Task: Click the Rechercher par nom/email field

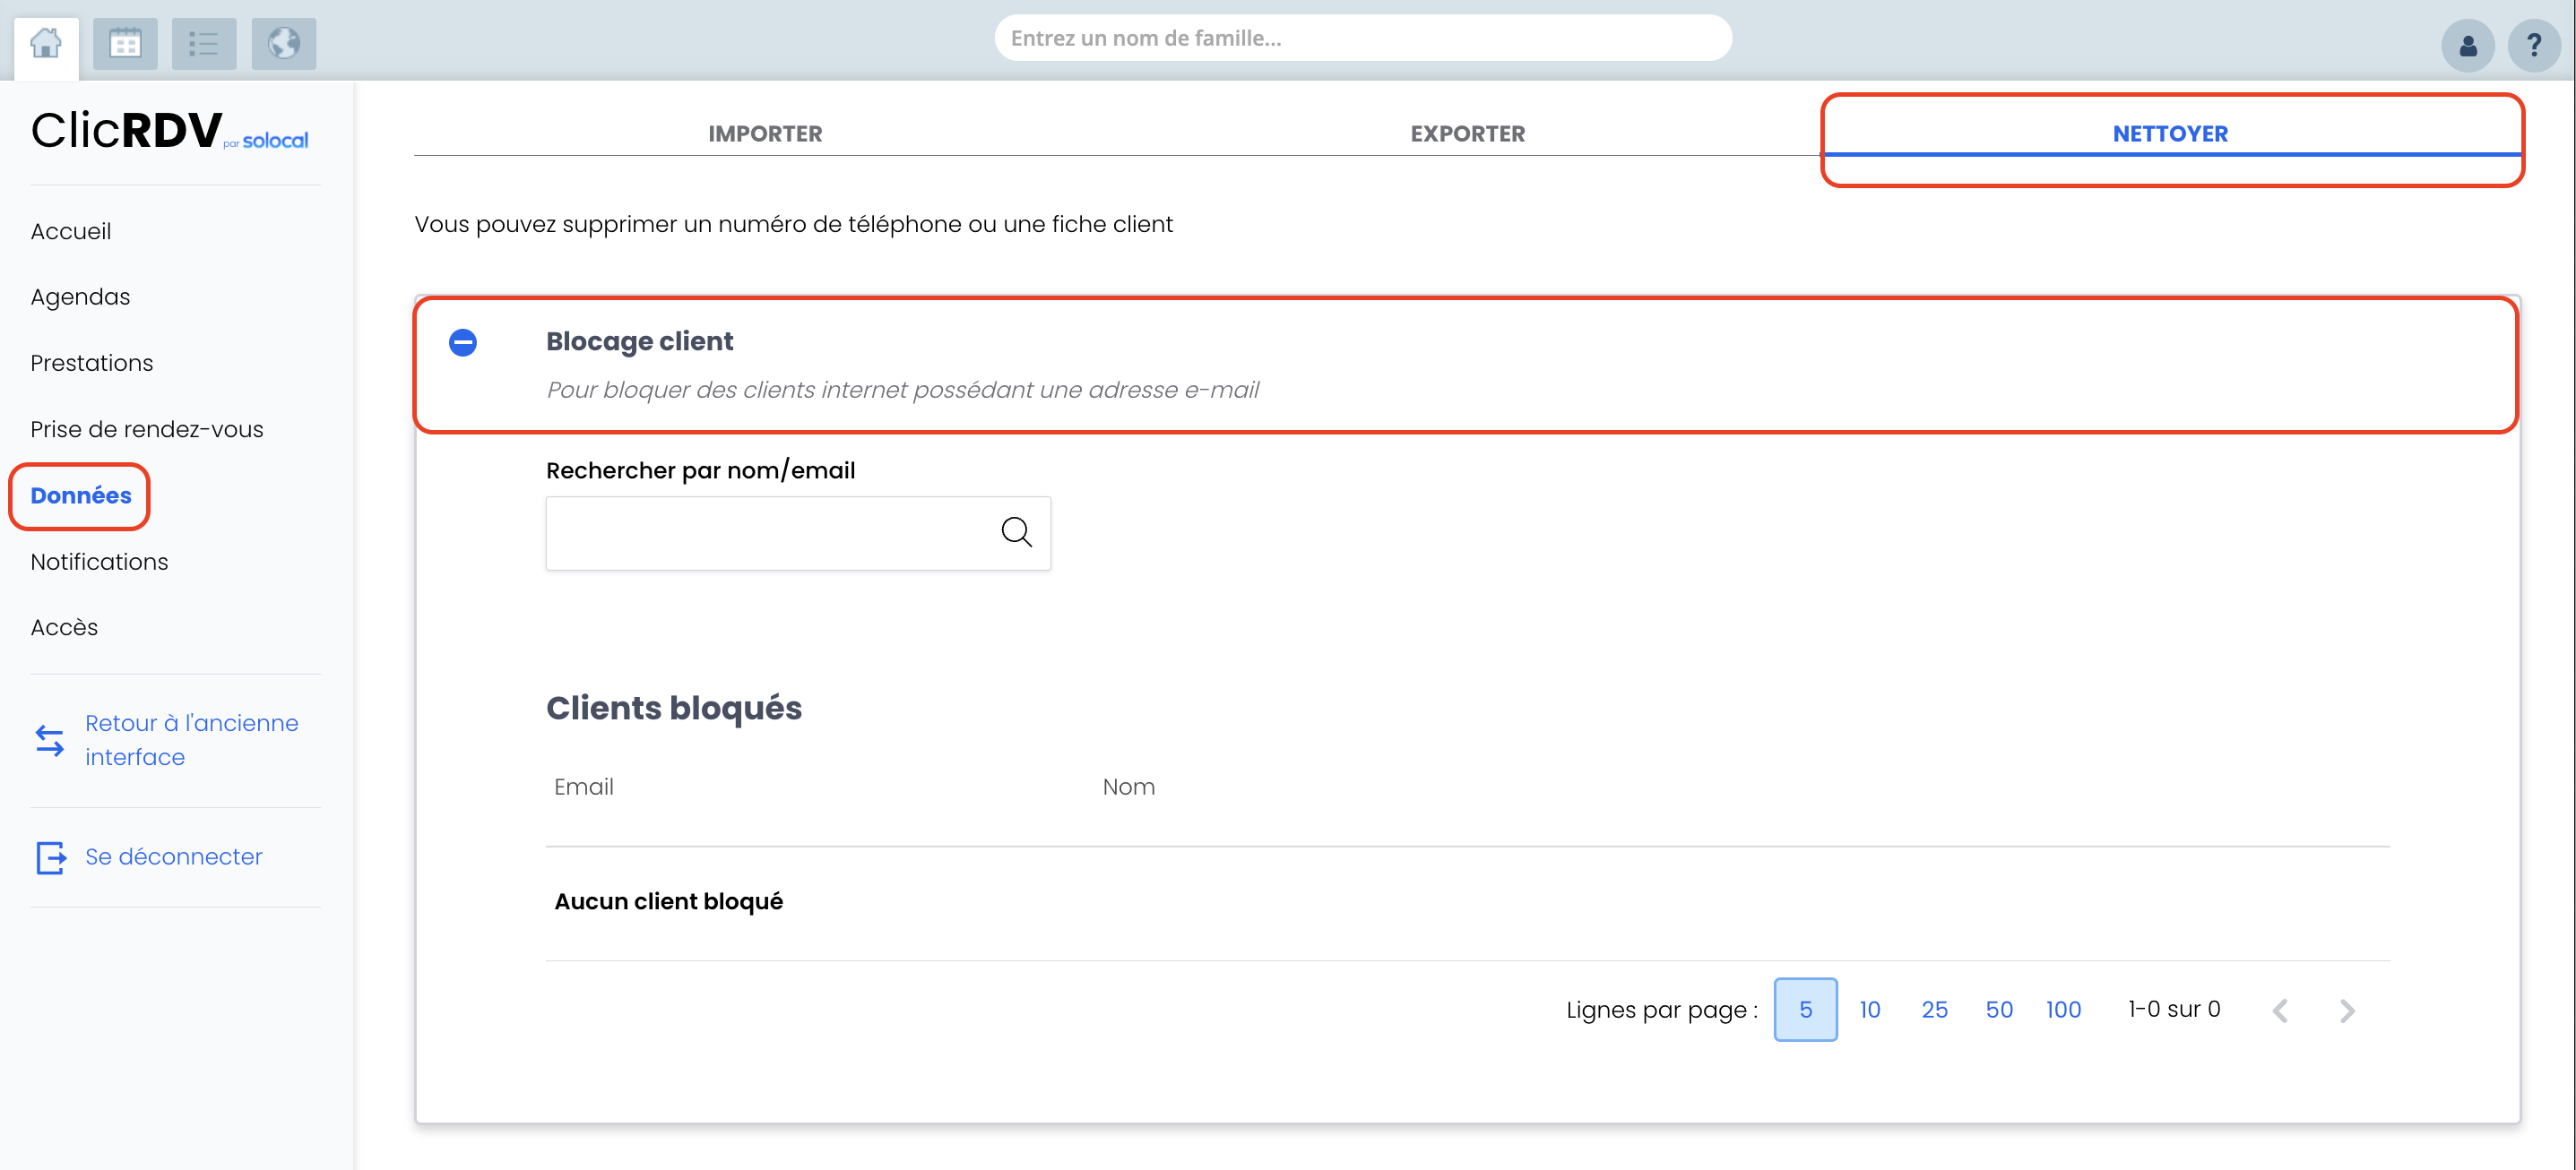Action: 798,532
